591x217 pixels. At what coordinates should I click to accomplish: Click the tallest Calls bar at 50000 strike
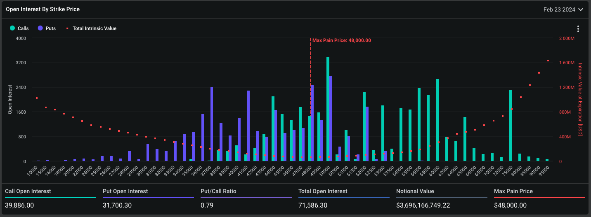click(328, 109)
